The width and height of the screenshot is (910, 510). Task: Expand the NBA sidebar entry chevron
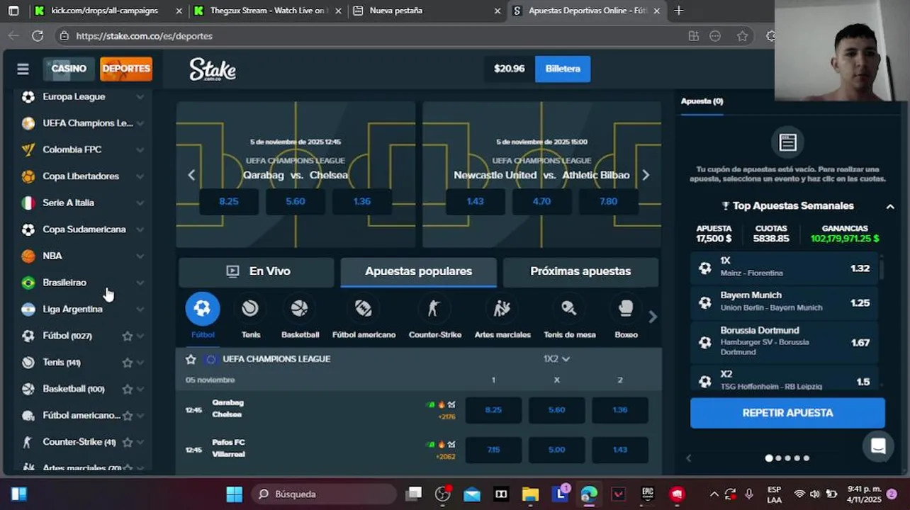click(140, 256)
